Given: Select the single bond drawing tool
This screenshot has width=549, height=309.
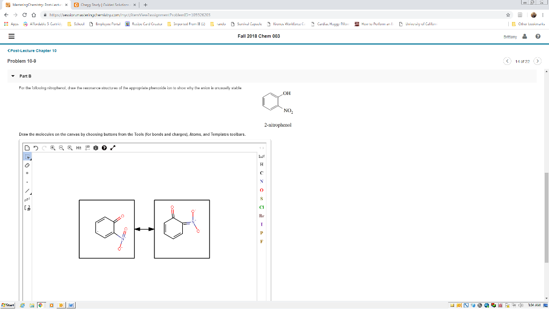Looking at the screenshot, I should [27, 191].
